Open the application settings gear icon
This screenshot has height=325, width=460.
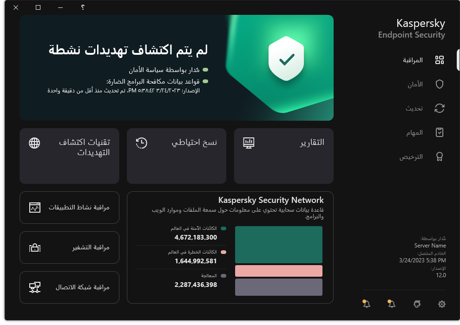(x=441, y=304)
